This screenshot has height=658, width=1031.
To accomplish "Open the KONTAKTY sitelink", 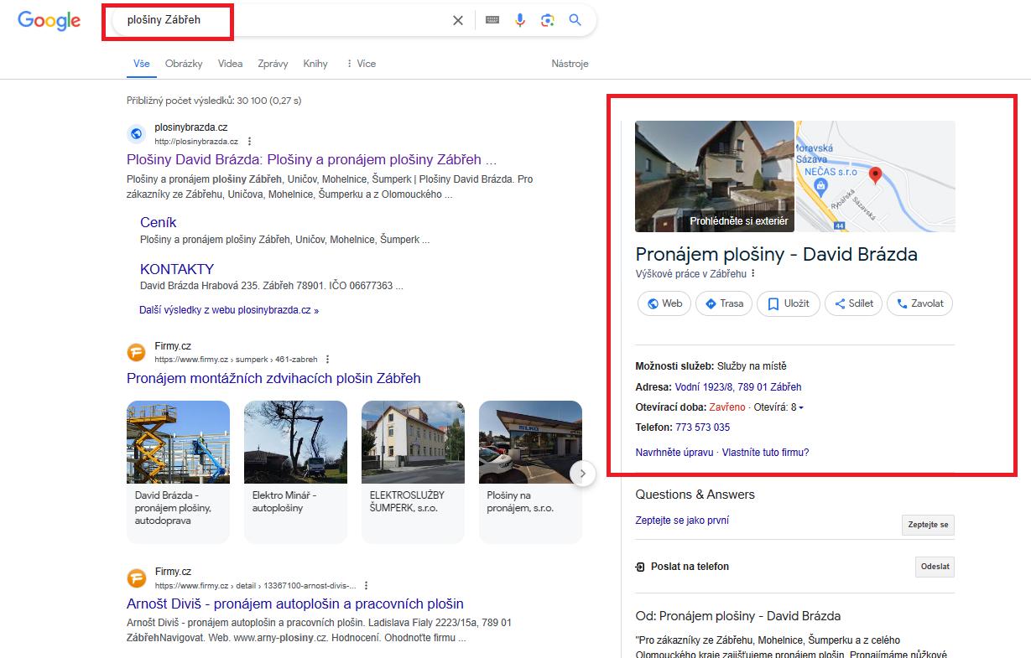I will click(177, 269).
